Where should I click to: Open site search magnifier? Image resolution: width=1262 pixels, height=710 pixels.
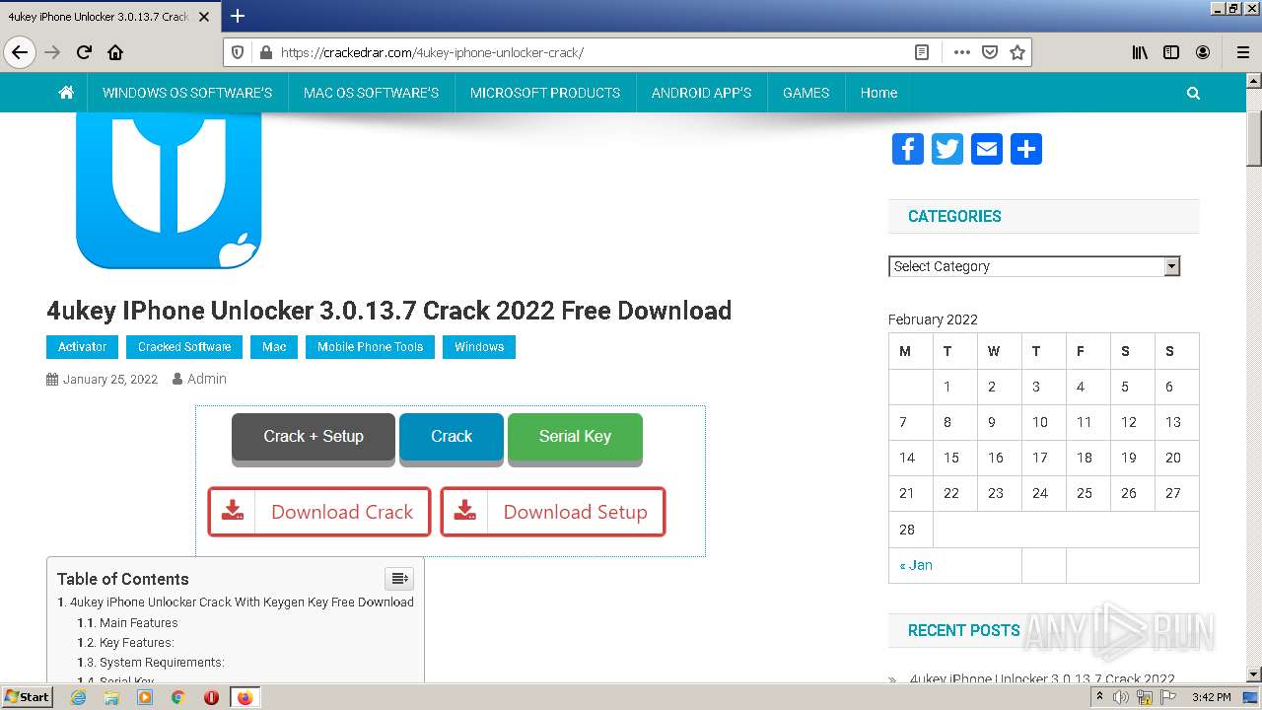point(1193,93)
